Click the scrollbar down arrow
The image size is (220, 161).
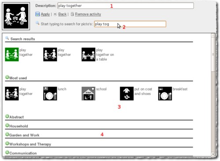[213, 154]
